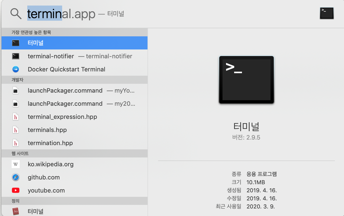Image resolution: width=344 pixels, height=216 pixels.
Task: Select the 터미널 dictionary definition result
Action: click(x=75, y=210)
